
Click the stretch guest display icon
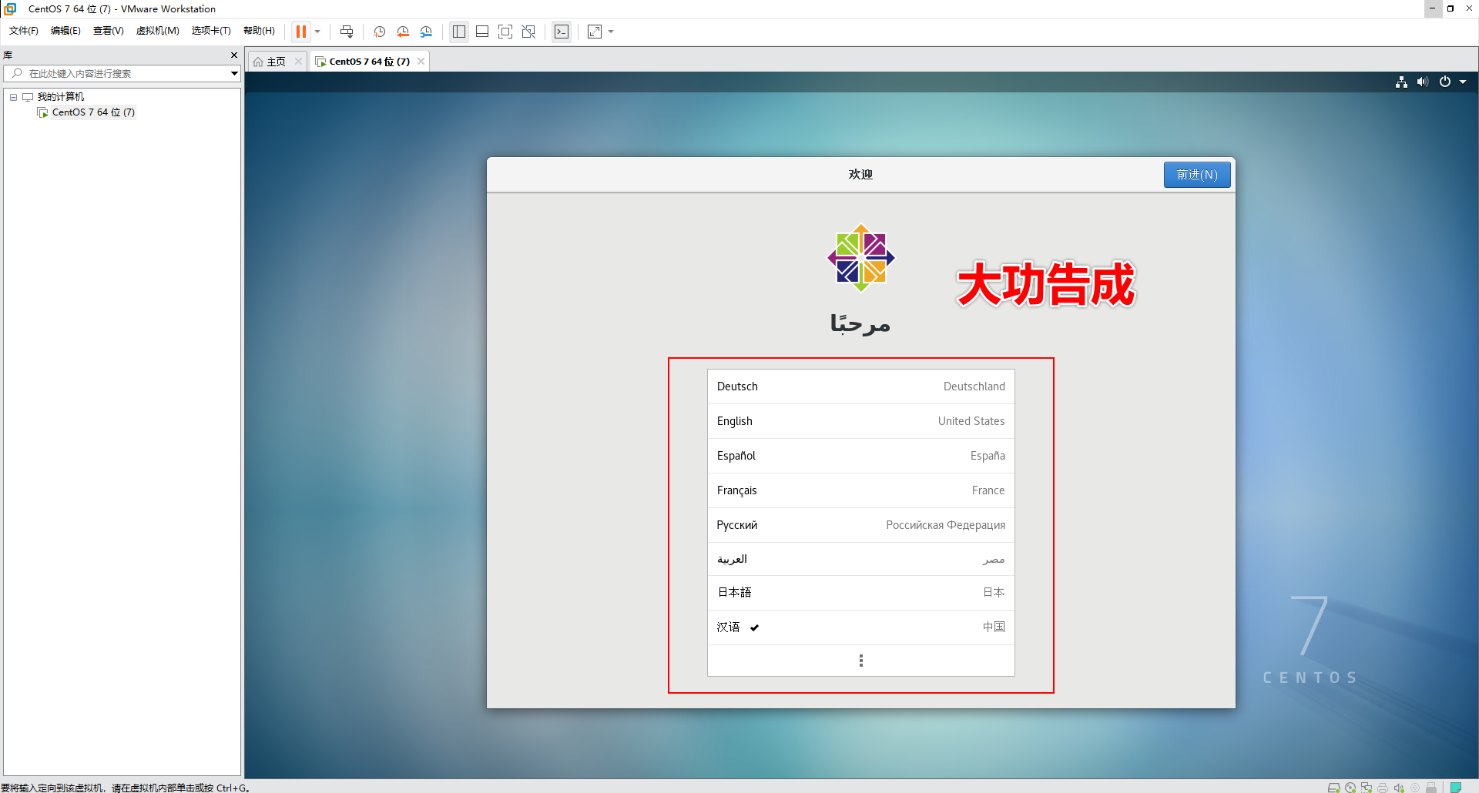point(595,32)
